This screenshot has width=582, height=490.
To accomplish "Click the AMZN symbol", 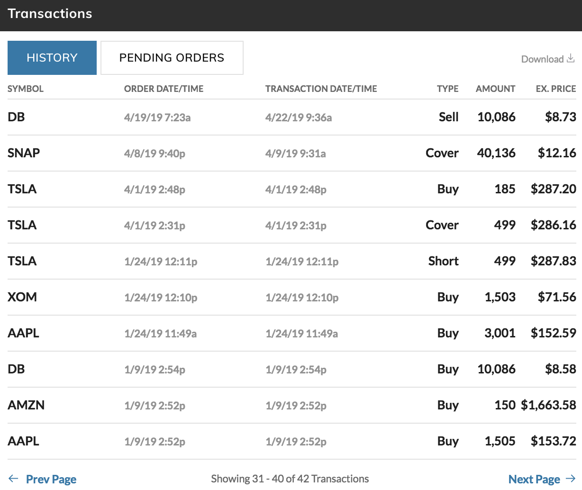I will pos(26,405).
